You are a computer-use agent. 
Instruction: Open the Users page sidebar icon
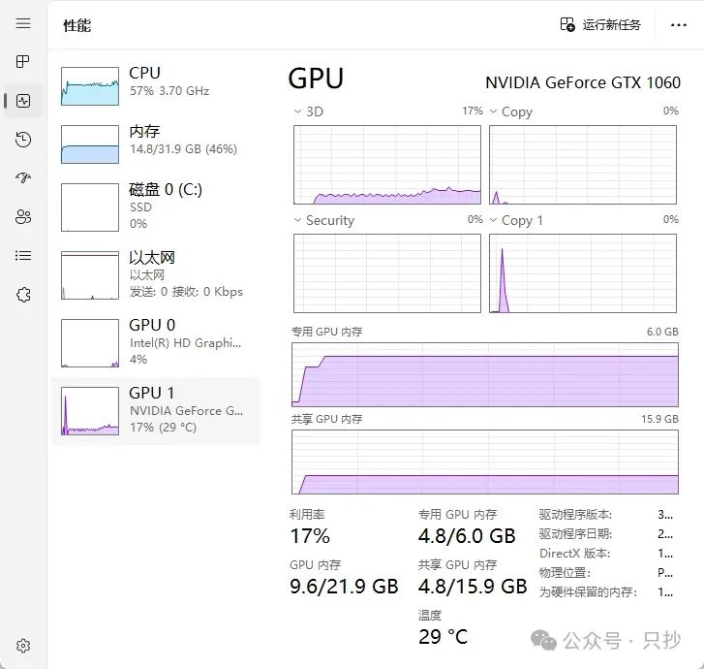23,217
